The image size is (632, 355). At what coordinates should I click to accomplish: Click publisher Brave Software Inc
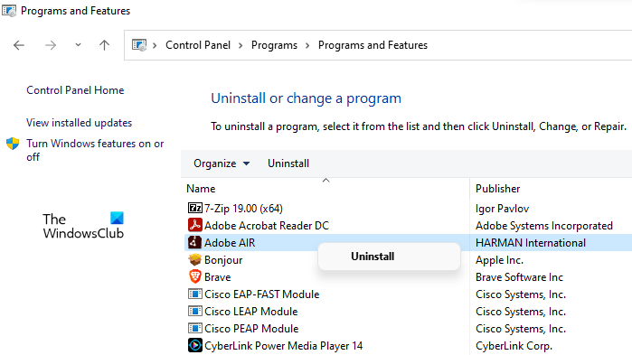(519, 277)
